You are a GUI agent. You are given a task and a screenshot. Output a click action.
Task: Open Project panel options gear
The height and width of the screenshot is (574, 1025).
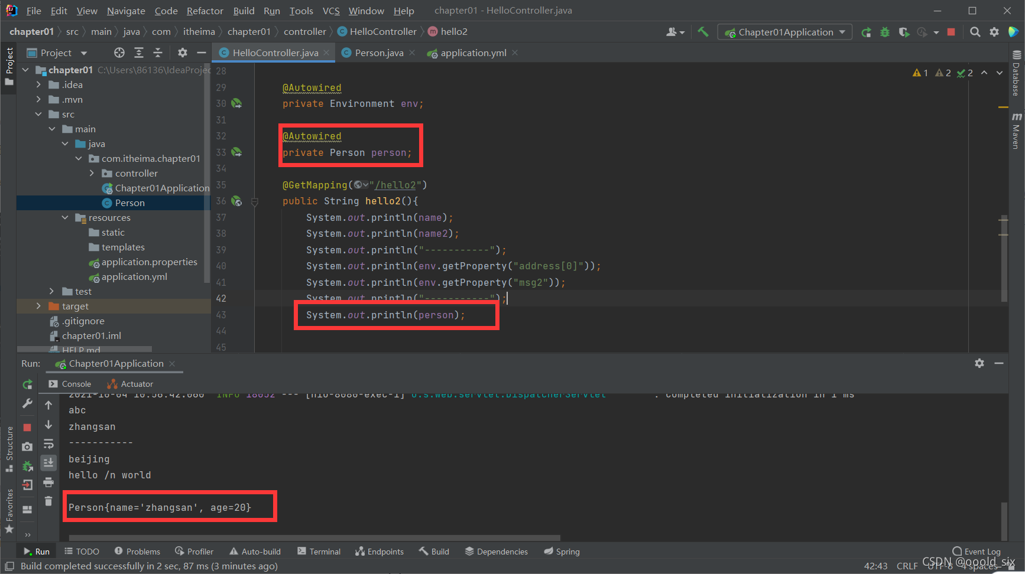[x=183, y=53]
